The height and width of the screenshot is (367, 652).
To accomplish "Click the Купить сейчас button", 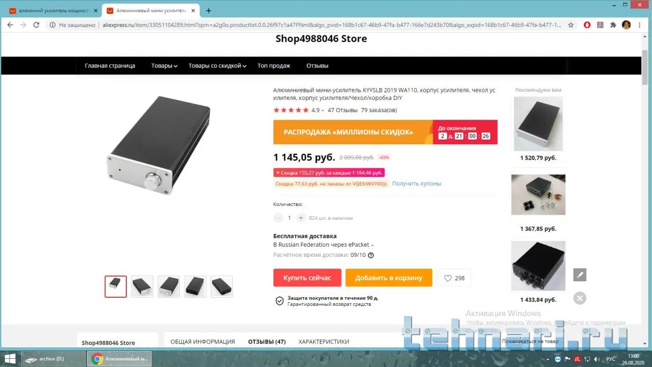I will point(307,278).
